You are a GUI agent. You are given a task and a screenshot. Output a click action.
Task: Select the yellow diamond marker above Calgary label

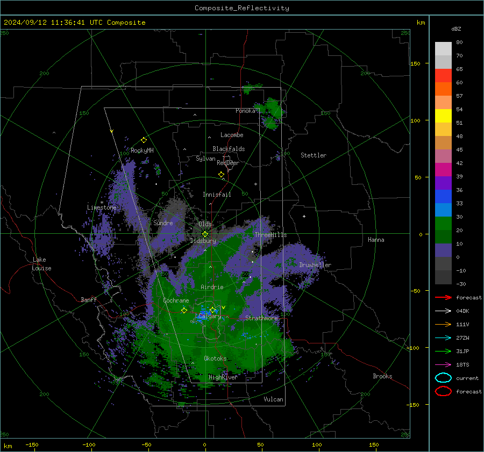pyautogui.click(x=212, y=310)
